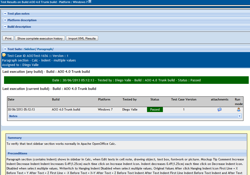Image resolution: width=250 pixels, height=175 pixels.
Task: Click the Status column header
Action: [155, 99]
